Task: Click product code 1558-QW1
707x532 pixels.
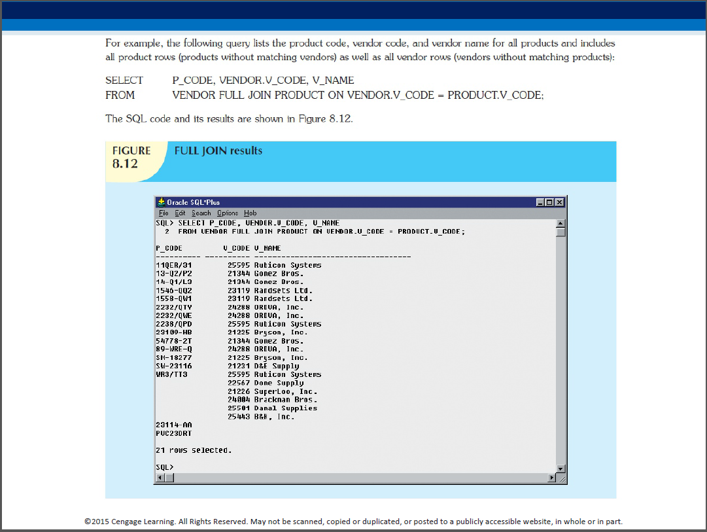Action: point(173,298)
